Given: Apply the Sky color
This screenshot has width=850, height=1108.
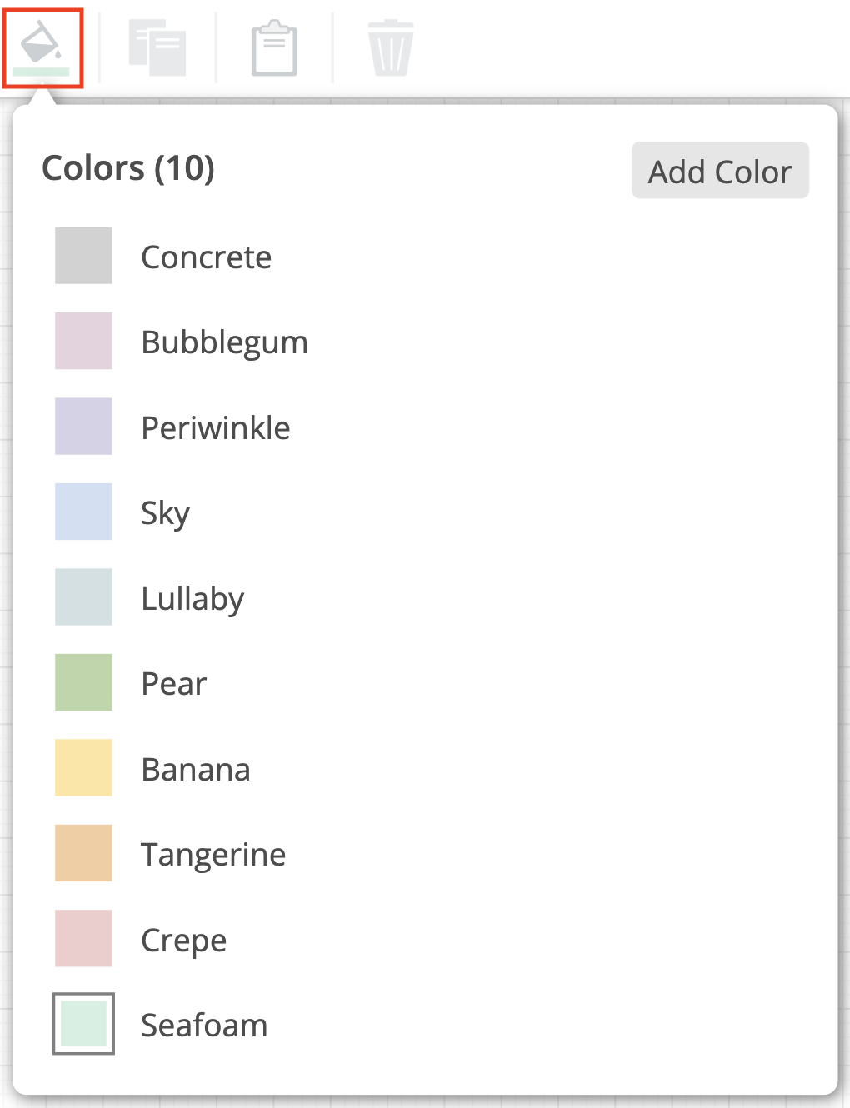Looking at the screenshot, I should (x=83, y=512).
